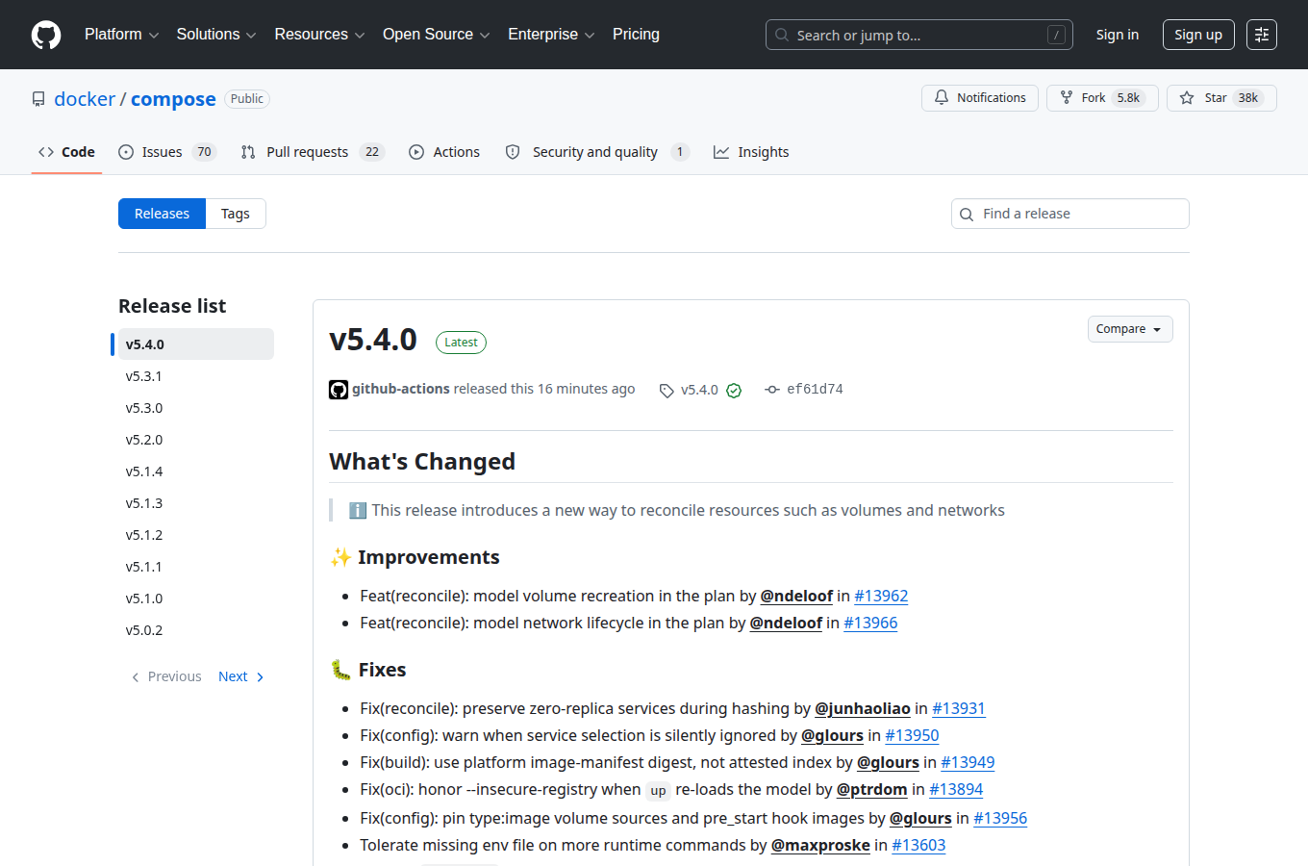Screen dimensions: 1308x866
Task: Click the commit icon beside ef61d74
Action: point(771,390)
